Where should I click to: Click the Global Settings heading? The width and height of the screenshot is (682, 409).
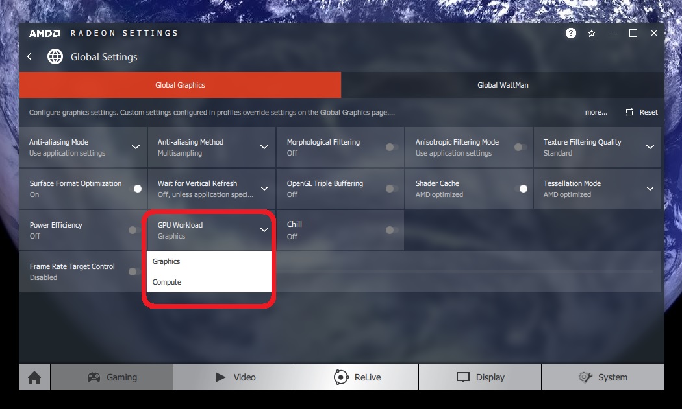(x=104, y=57)
